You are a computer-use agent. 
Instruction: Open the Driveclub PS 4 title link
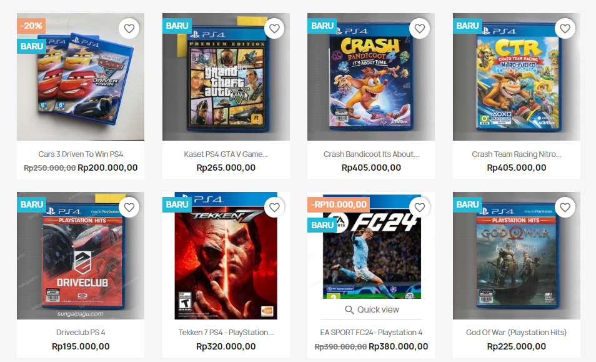pos(81,333)
